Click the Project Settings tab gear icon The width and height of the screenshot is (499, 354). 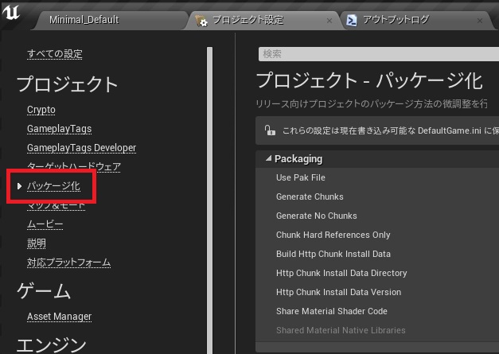pyautogui.click(x=201, y=21)
